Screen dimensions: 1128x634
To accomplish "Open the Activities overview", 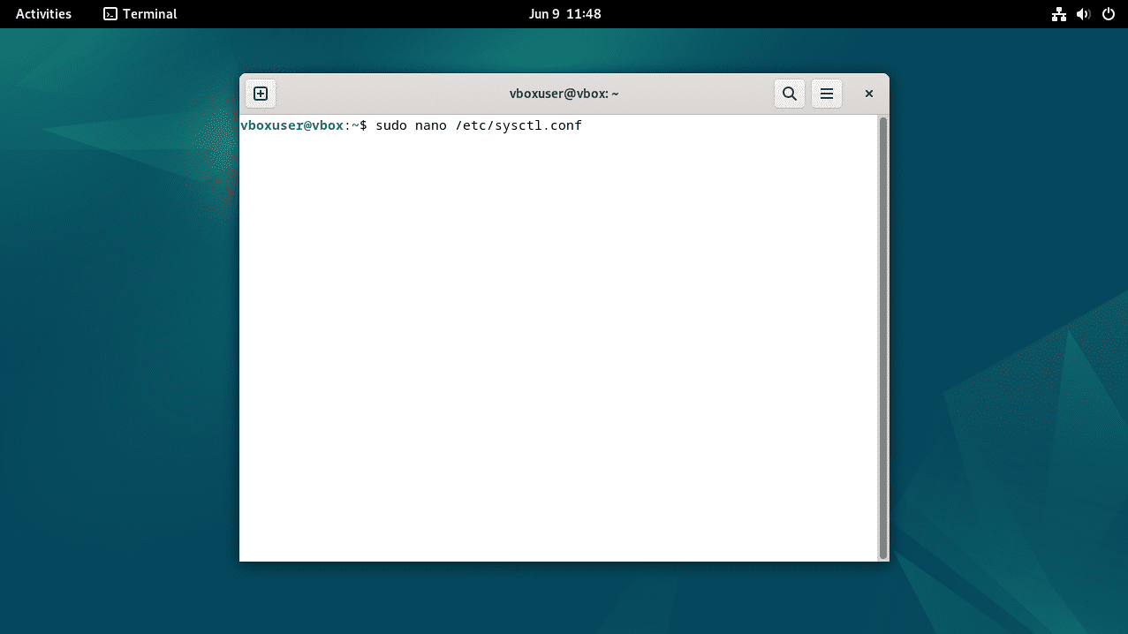I will point(42,13).
